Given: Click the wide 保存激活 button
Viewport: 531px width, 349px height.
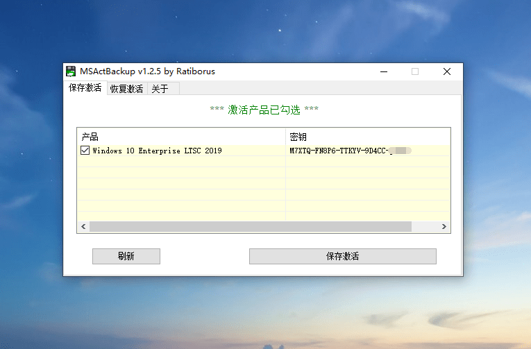Looking at the screenshot, I should click(343, 256).
